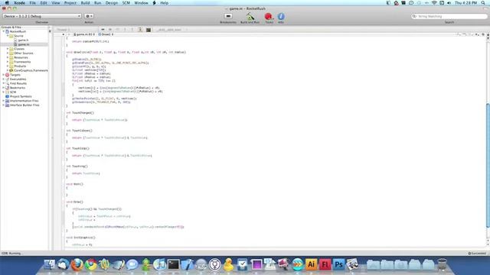Expand the Products group
Screen dimensions: 490x275
(8, 66)
